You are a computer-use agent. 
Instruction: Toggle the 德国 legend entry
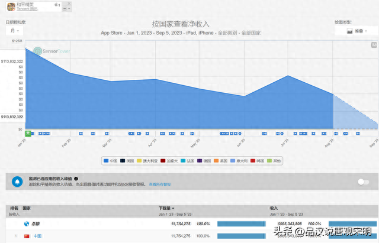pyautogui.click(x=204, y=161)
